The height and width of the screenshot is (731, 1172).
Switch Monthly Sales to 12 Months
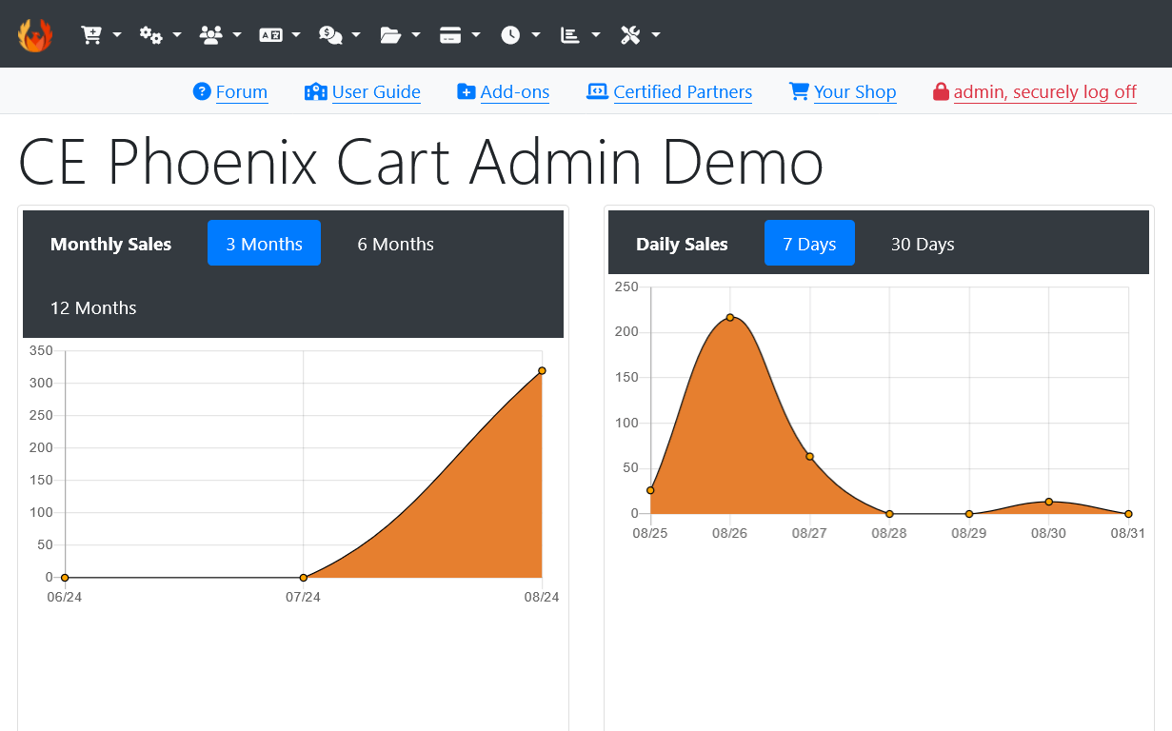coord(93,307)
